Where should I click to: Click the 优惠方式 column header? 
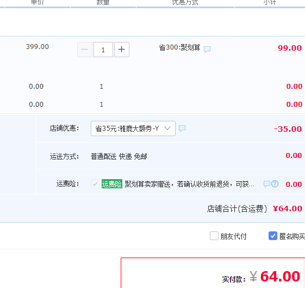185,3
